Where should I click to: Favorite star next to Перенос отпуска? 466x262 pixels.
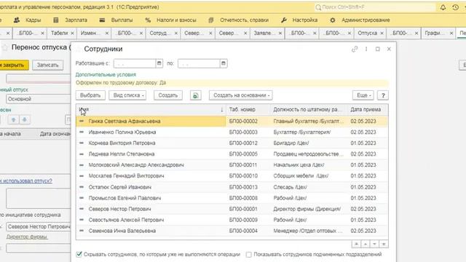click(x=5, y=47)
